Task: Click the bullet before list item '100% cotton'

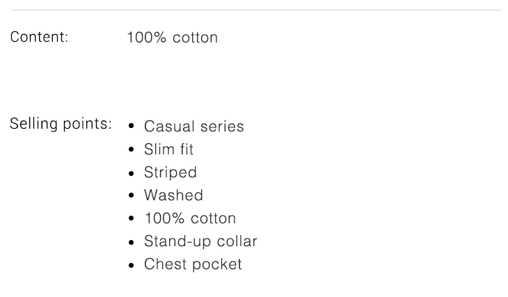Action: [x=131, y=218]
